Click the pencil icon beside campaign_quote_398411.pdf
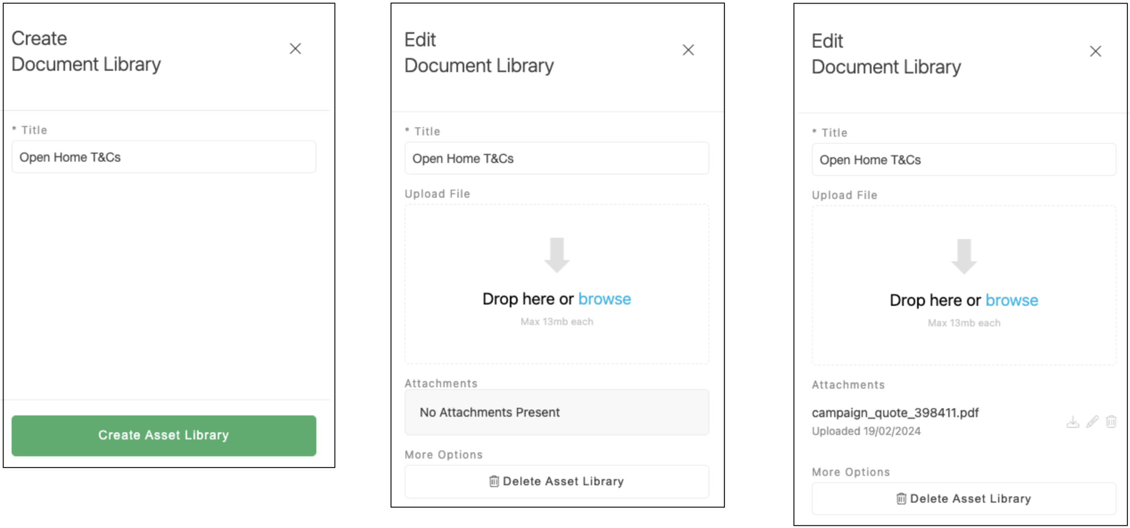1130x528 pixels. tap(1092, 422)
